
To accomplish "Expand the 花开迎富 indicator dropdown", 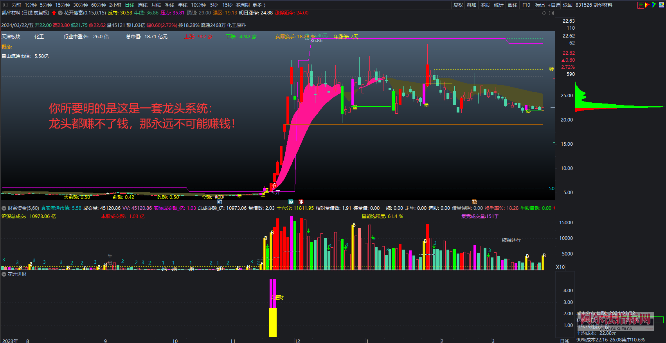I will tap(60, 13).
